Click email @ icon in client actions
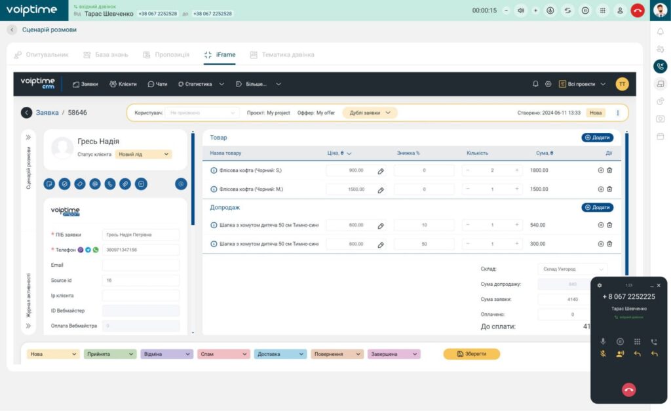Viewport: 671px width, 411px height. 95,184
